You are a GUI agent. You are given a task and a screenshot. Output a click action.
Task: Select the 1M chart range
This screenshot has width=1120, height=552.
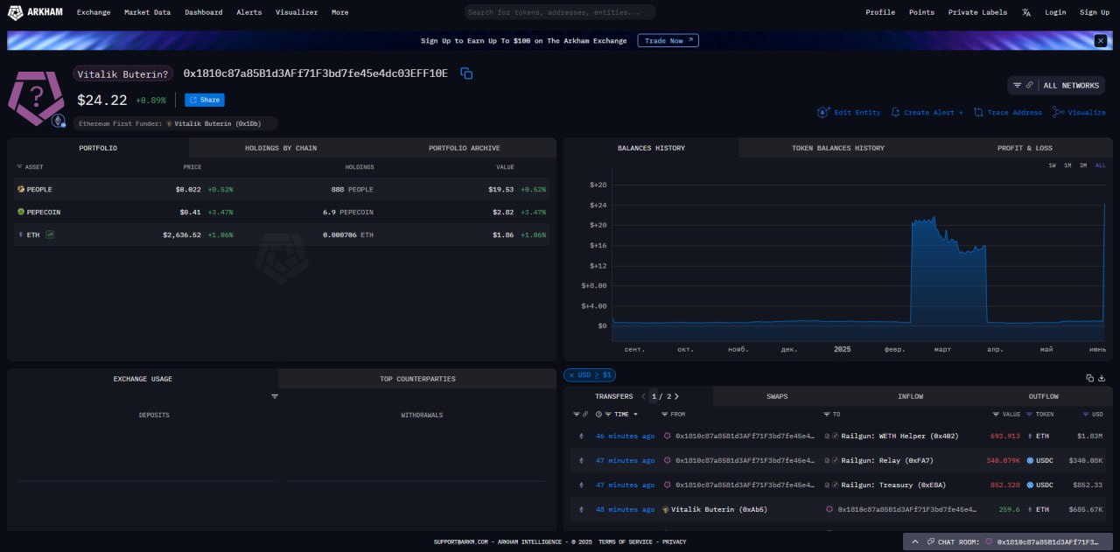1067,165
